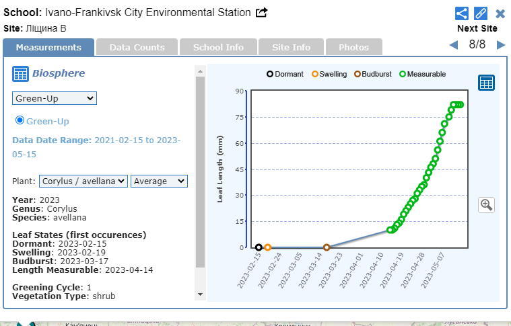511x326 pixels.
Task: Open the Average dropdown
Action: (x=160, y=181)
